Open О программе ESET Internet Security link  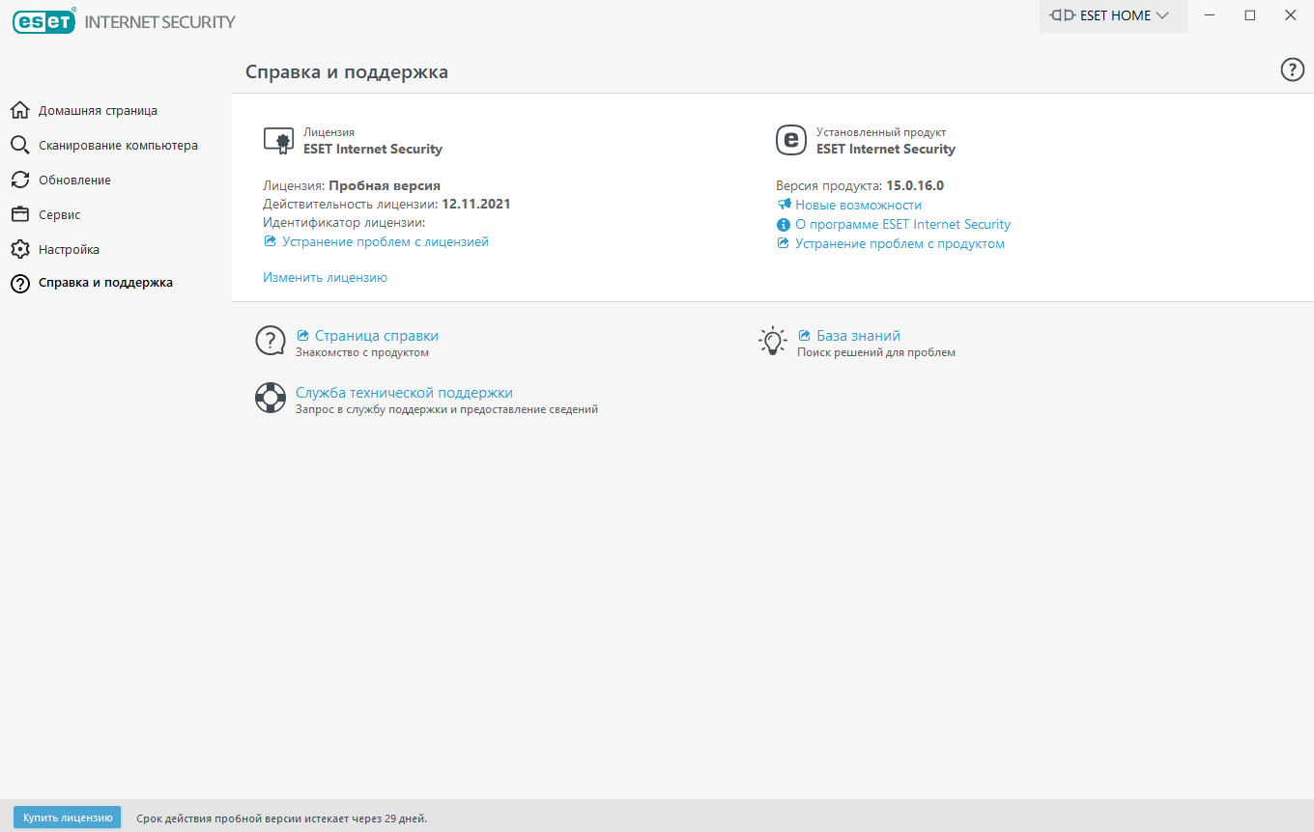tap(902, 224)
